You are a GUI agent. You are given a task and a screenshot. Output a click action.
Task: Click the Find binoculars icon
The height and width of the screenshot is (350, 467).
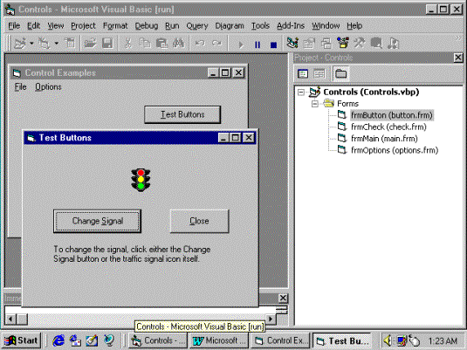[178, 44]
